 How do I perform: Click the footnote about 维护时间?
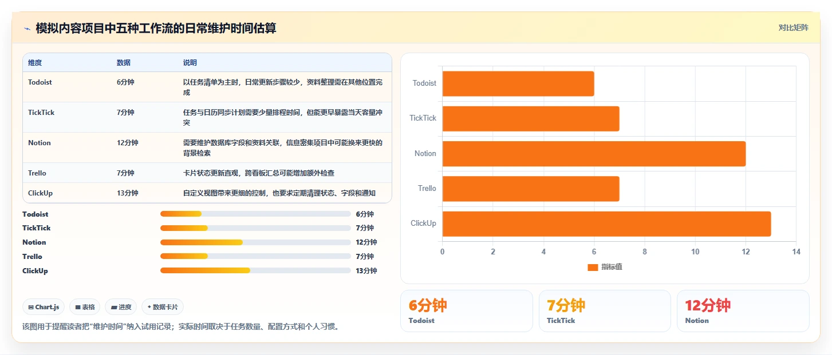pos(182,327)
